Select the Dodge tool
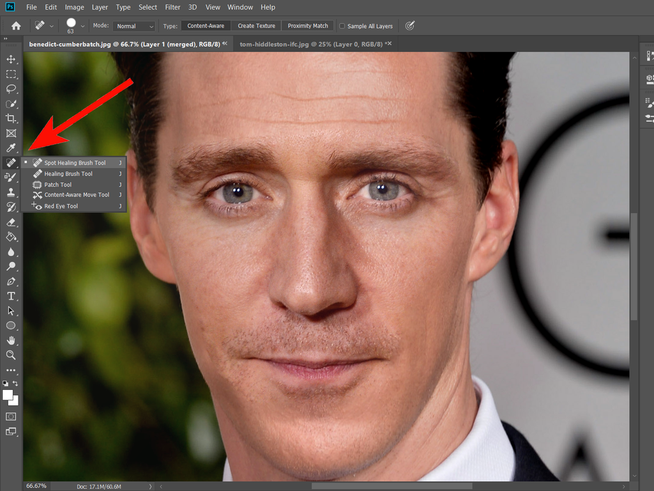 pos(11,267)
